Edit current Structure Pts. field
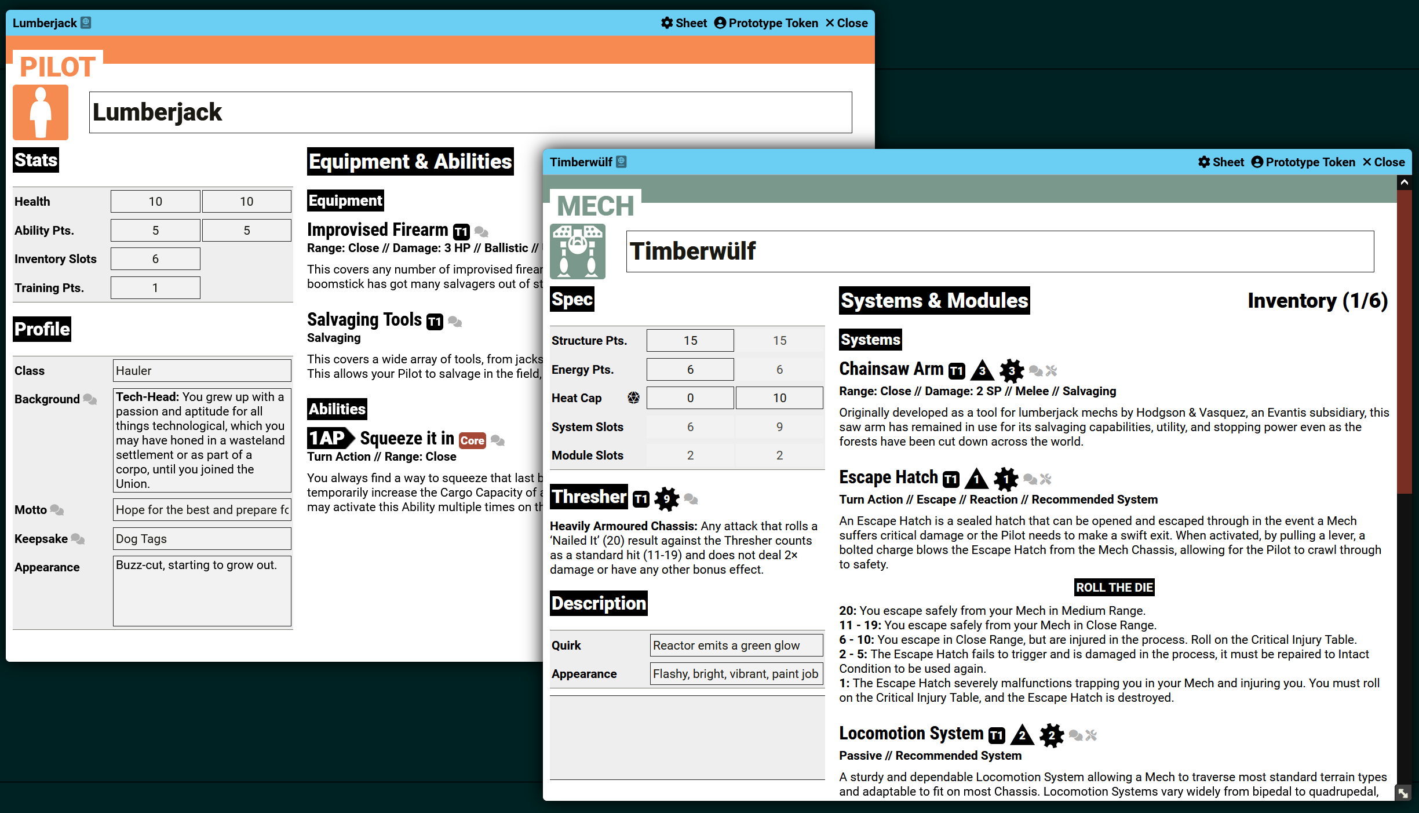This screenshot has height=813, width=1419. coord(690,341)
